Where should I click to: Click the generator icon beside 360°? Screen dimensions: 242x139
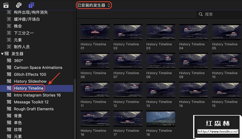click(x=9, y=60)
